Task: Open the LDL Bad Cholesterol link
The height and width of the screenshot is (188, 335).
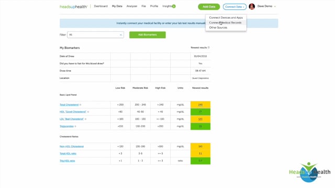Action: pyautogui.click(x=72, y=119)
